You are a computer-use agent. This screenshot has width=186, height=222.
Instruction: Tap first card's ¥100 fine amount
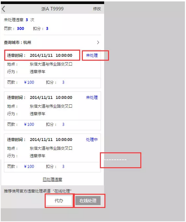[29, 82]
